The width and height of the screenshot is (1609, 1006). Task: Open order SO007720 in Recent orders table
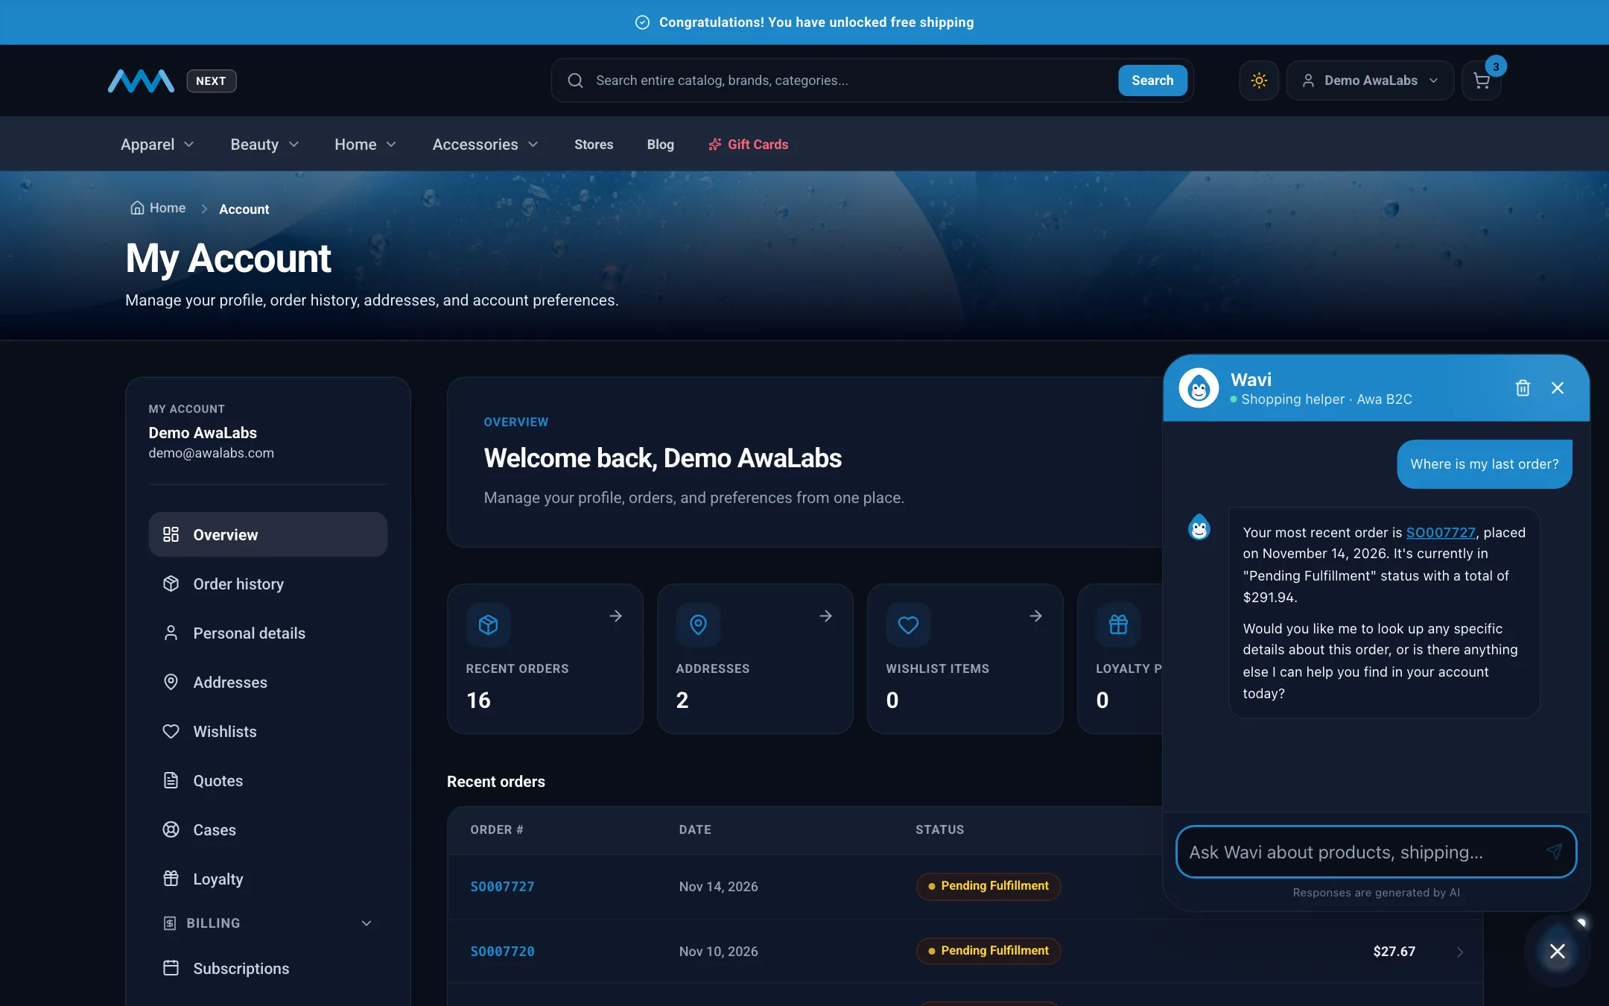[x=502, y=951]
